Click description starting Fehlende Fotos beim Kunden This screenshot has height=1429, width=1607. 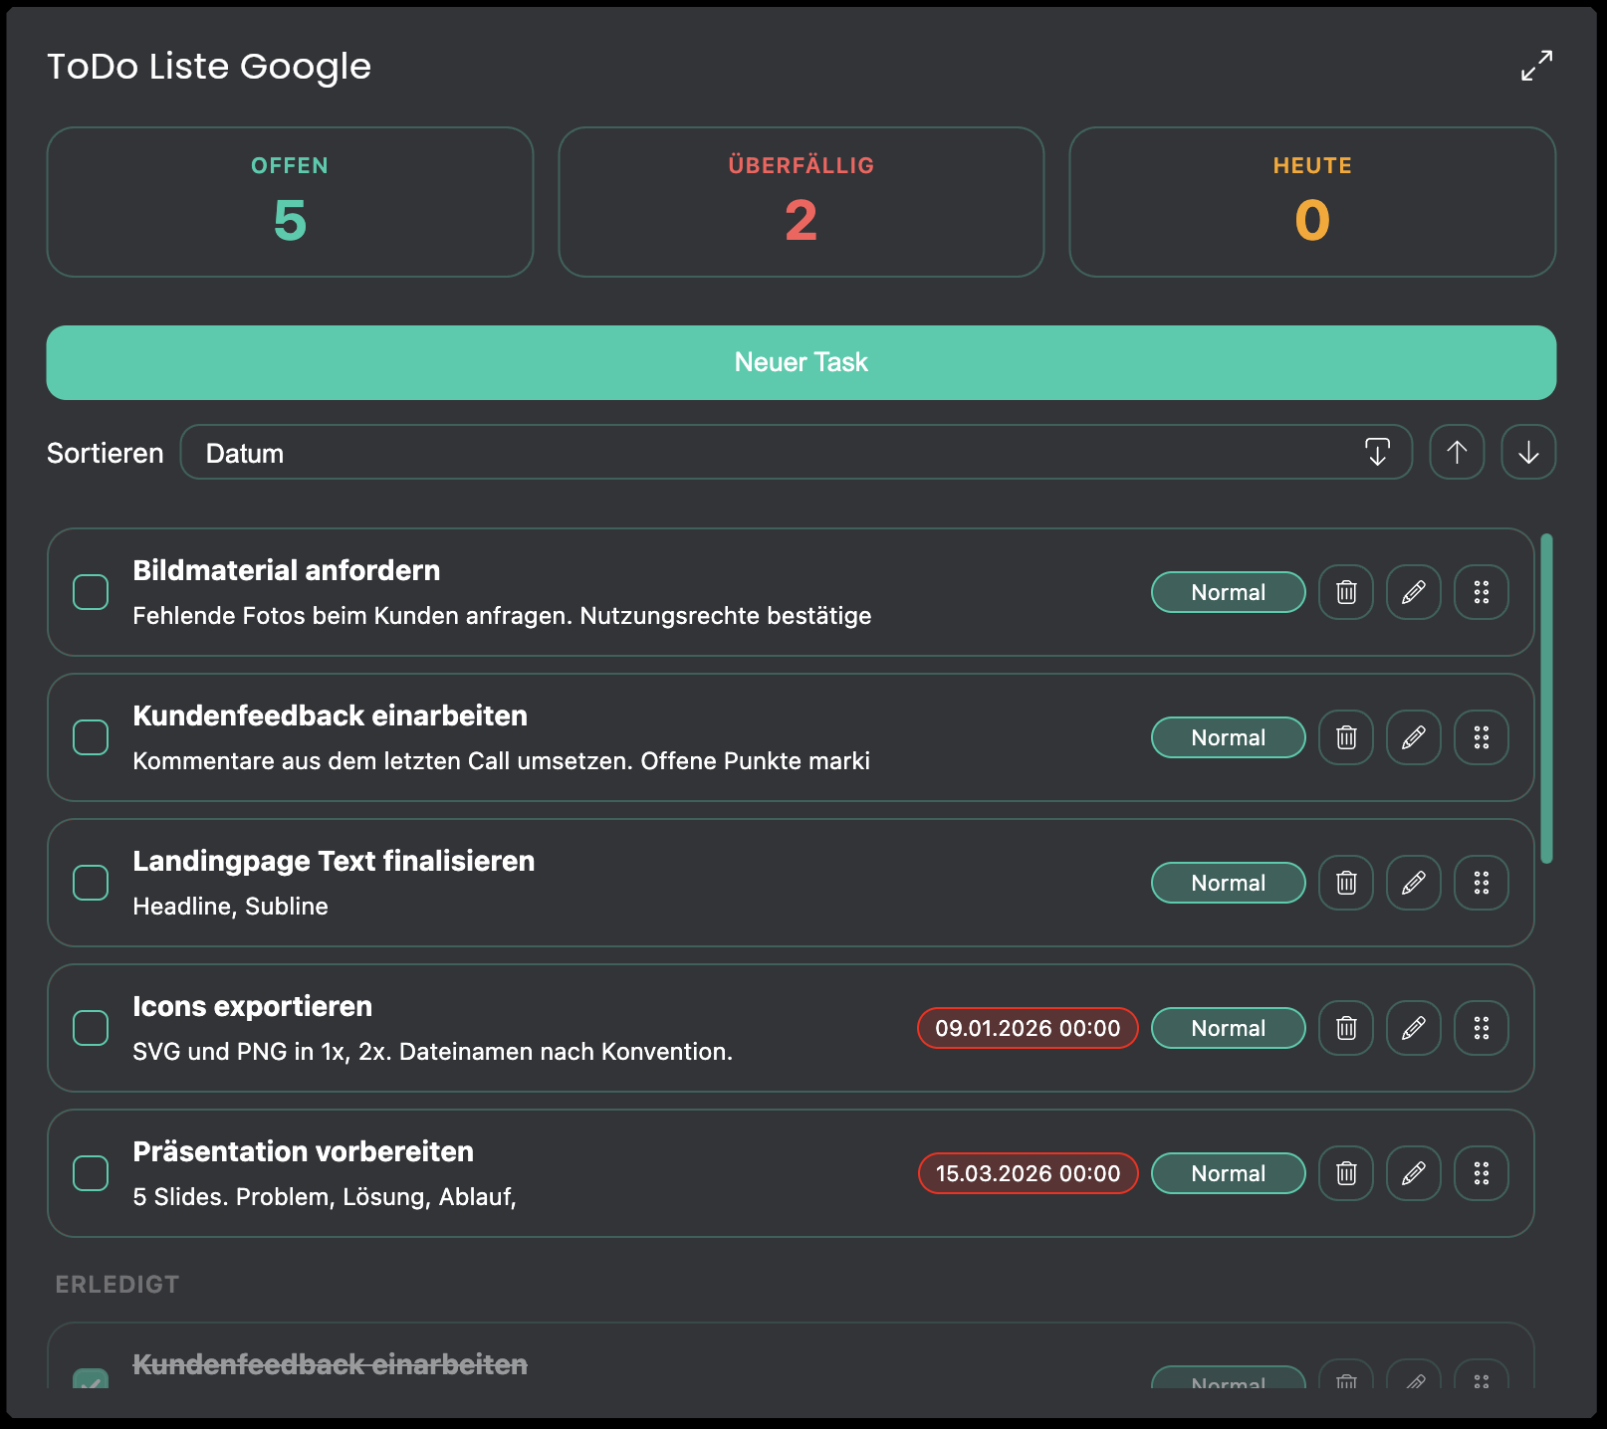coord(502,616)
